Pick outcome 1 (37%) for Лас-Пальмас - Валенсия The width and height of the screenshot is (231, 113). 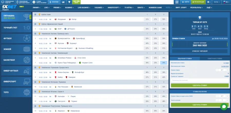147,87
